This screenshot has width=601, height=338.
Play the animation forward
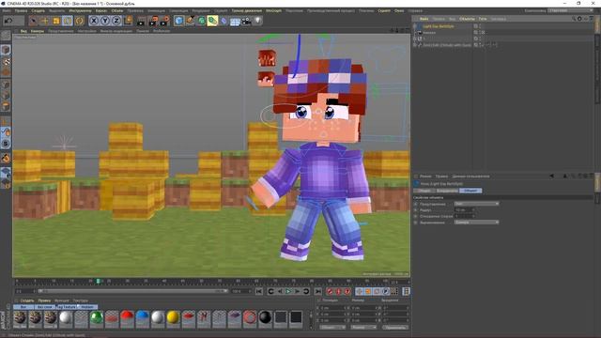pyautogui.click(x=288, y=292)
